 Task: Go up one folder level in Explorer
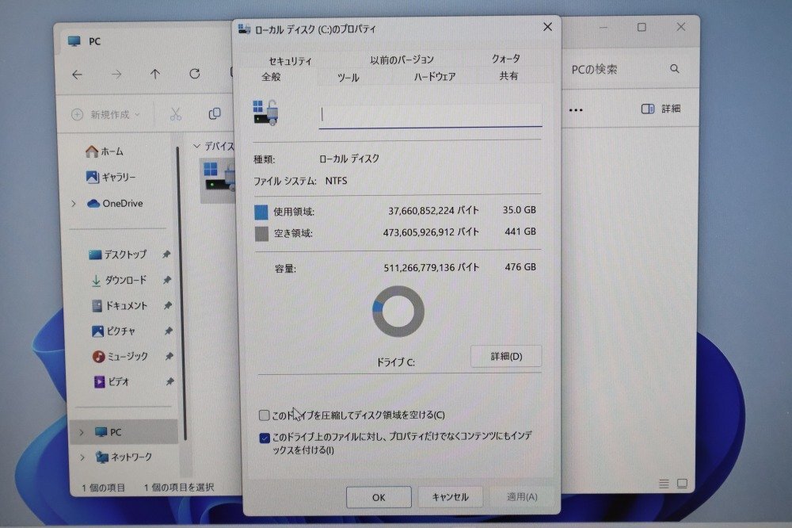pos(155,75)
